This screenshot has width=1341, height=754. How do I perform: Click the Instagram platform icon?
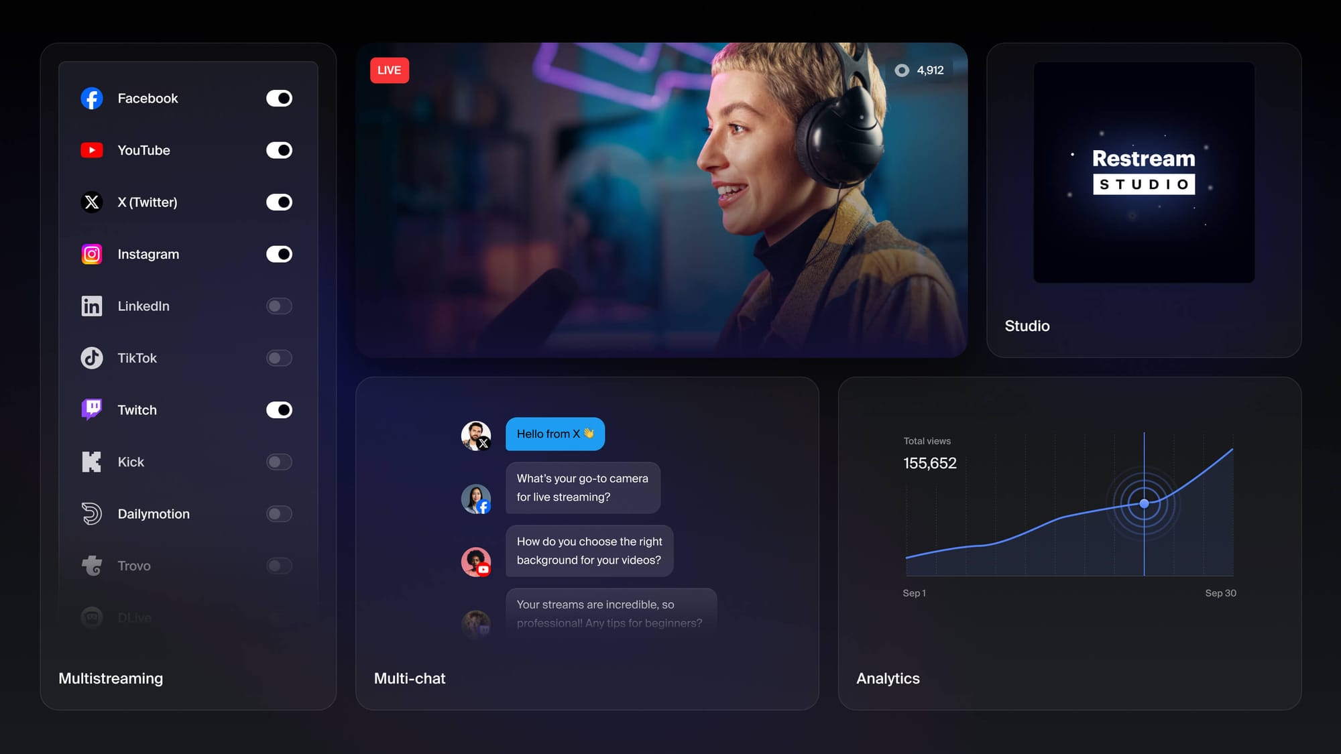(91, 253)
